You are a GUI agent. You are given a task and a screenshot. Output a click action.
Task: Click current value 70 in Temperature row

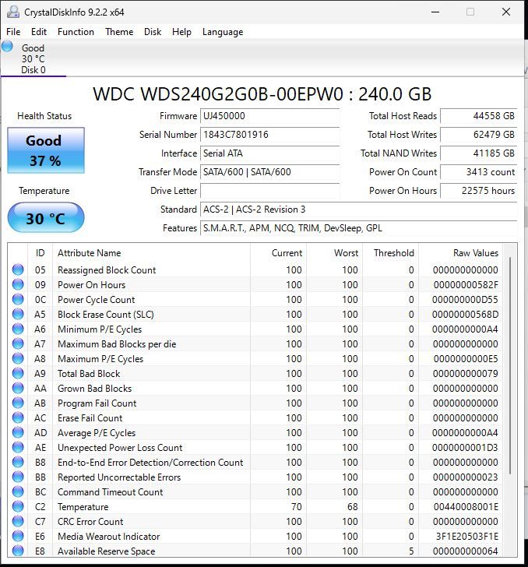pyautogui.click(x=297, y=507)
